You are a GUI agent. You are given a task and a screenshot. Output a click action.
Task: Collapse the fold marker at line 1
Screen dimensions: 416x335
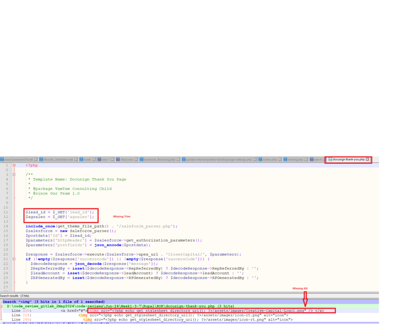click(14, 165)
